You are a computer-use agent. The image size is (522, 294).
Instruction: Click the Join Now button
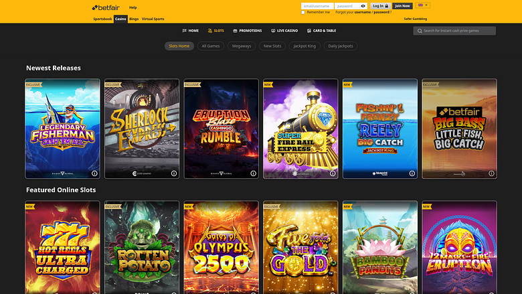pos(402,6)
